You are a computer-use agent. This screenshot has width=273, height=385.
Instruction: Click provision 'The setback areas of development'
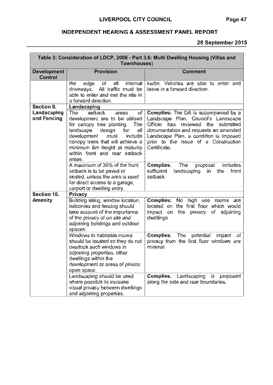106,136
